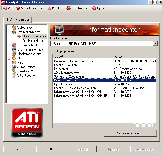Click the list scroll left arrow
Screen dimensions: 163x156
pos(55,125)
